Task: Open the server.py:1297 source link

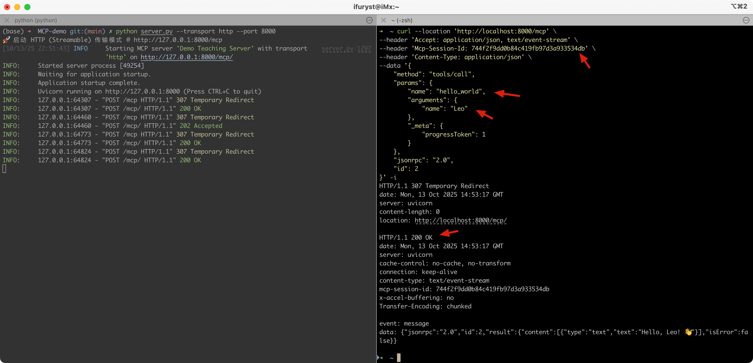Action: click(x=346, y=49)
